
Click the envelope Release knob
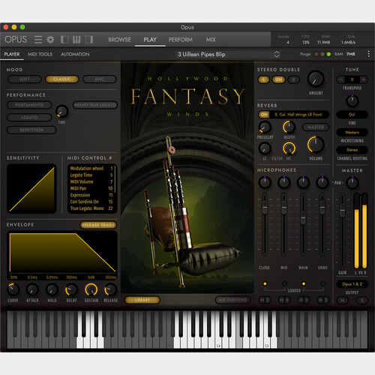click(x=110, y=289)
